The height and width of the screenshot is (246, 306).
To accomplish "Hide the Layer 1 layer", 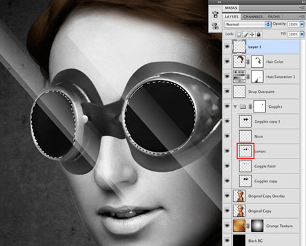I will (x=227, y=47).
